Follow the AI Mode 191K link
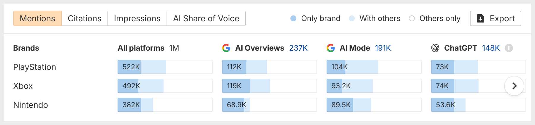 [x=383, y=48]
